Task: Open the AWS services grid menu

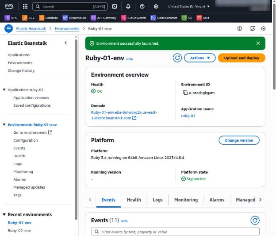Action: (25, 7)
